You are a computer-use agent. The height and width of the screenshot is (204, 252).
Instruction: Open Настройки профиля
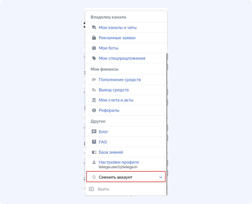coord(119,162)
